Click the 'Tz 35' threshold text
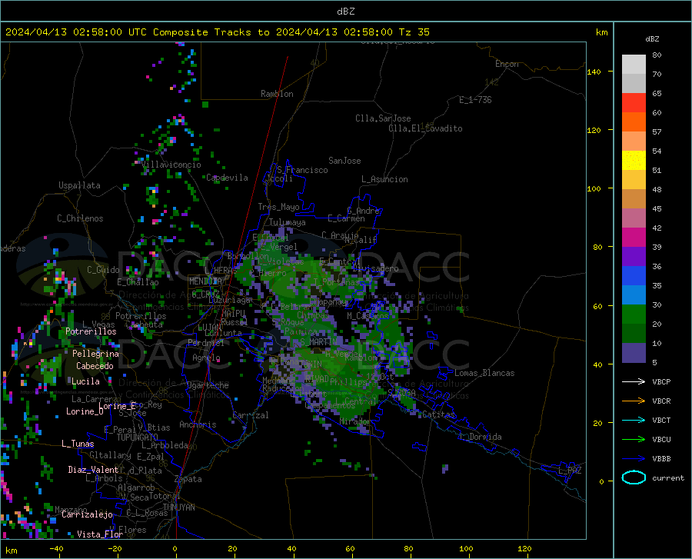Image resolution: width=692 pixels, height=559 pixels. pyautogui.click(x=414, y=32)
